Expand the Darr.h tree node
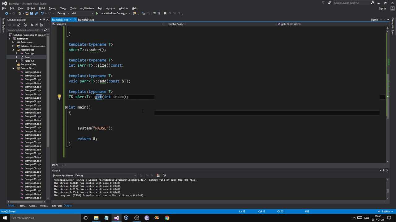The image size is (396, 222). pos(17,57)
